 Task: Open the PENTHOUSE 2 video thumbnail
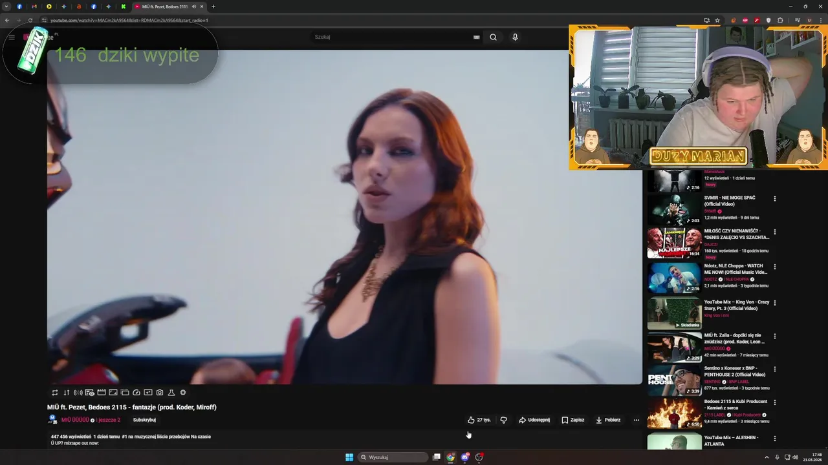point(675,380)
